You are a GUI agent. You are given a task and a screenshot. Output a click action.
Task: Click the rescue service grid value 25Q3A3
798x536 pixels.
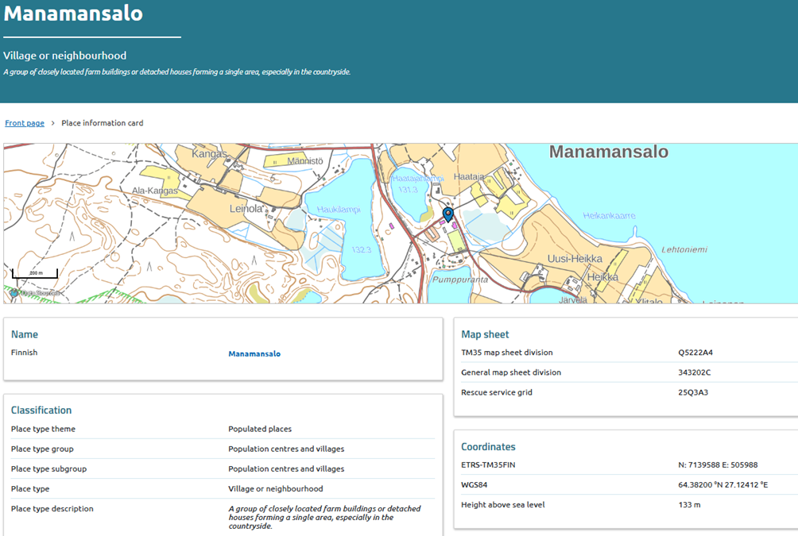[694, 392]
